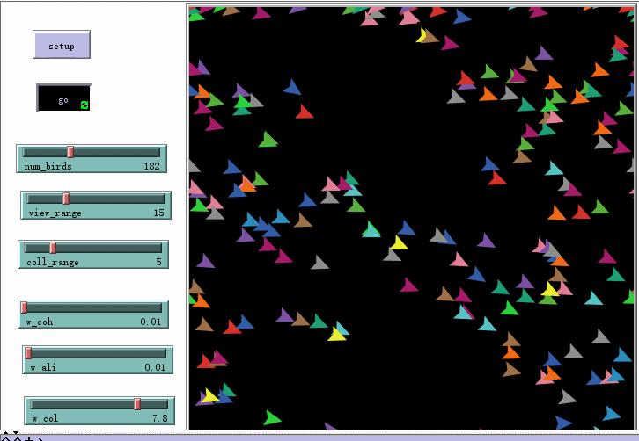Viewport: 639px width, 441px height.
Task: Click the w_ali value 0.01
Action: [155, 367]
